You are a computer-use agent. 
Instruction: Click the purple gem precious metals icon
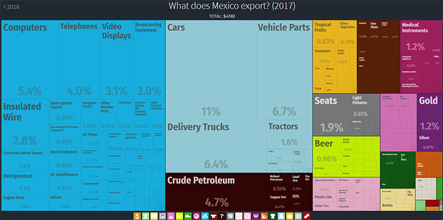coord(256,216)
